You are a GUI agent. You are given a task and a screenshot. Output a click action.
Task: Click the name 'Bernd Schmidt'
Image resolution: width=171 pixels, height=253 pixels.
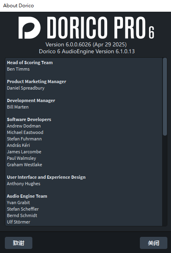point(22,215)
